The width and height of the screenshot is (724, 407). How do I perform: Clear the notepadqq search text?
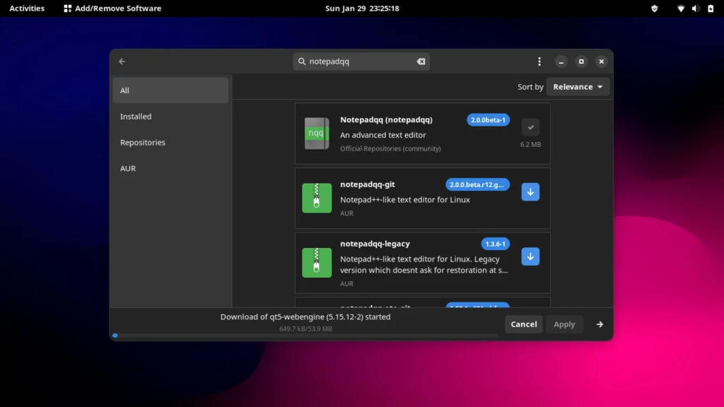421,61
